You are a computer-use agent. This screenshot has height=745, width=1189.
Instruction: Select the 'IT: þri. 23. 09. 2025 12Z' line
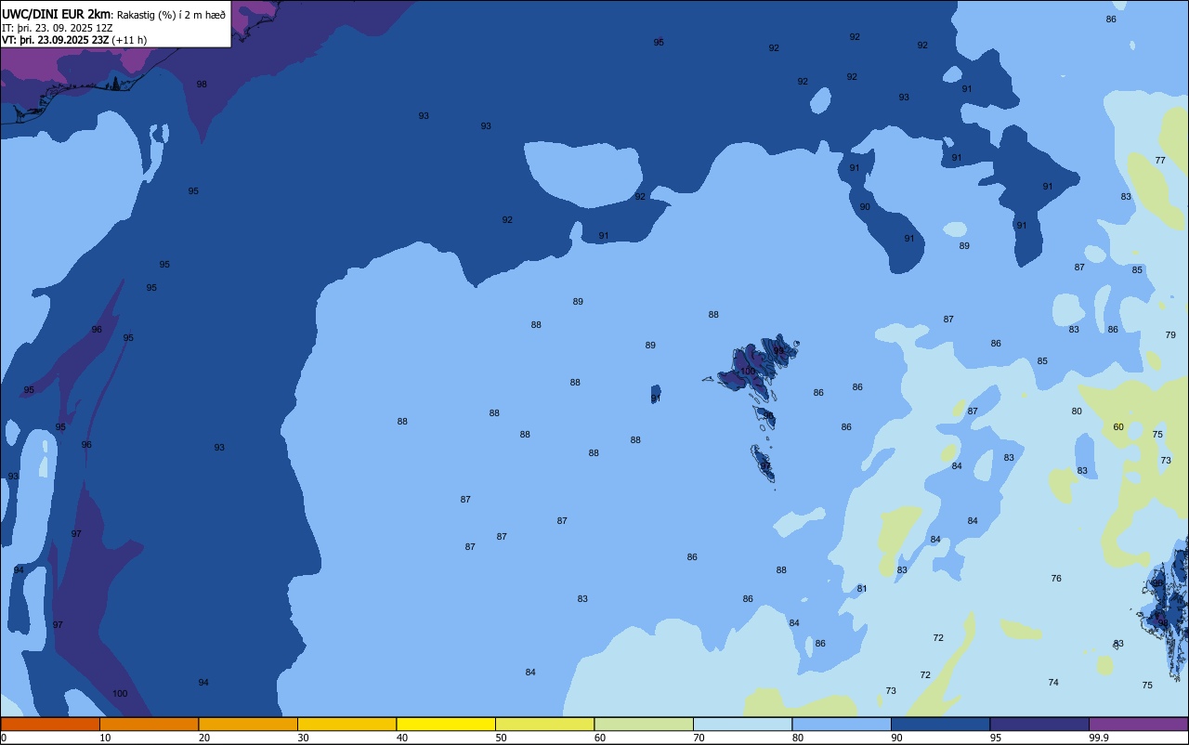coord(58,27)
